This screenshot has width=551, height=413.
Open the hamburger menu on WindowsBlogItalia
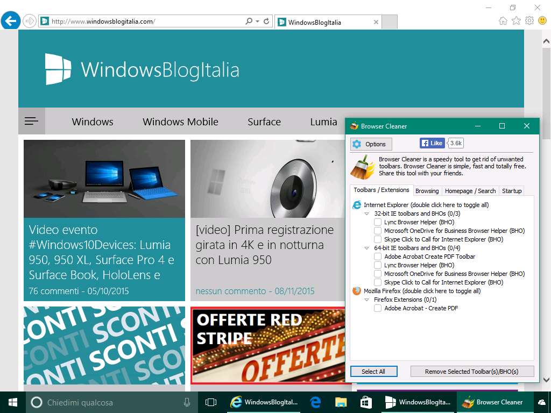(x=32, y=121)
